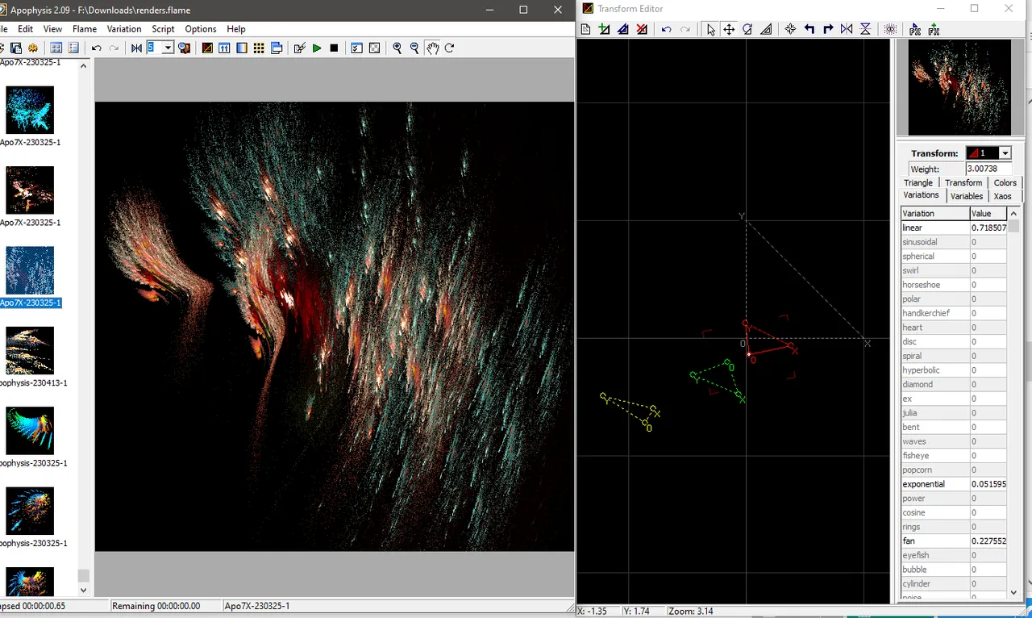This screenshot has height=618, width=1032.
Task: Stop script with black square icon
Action: (x=334, y=48)
